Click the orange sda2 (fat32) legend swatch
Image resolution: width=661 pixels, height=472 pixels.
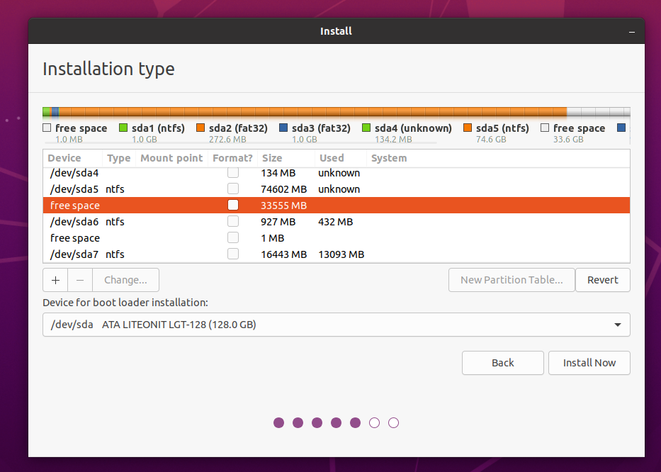click(x=200, y=128)
